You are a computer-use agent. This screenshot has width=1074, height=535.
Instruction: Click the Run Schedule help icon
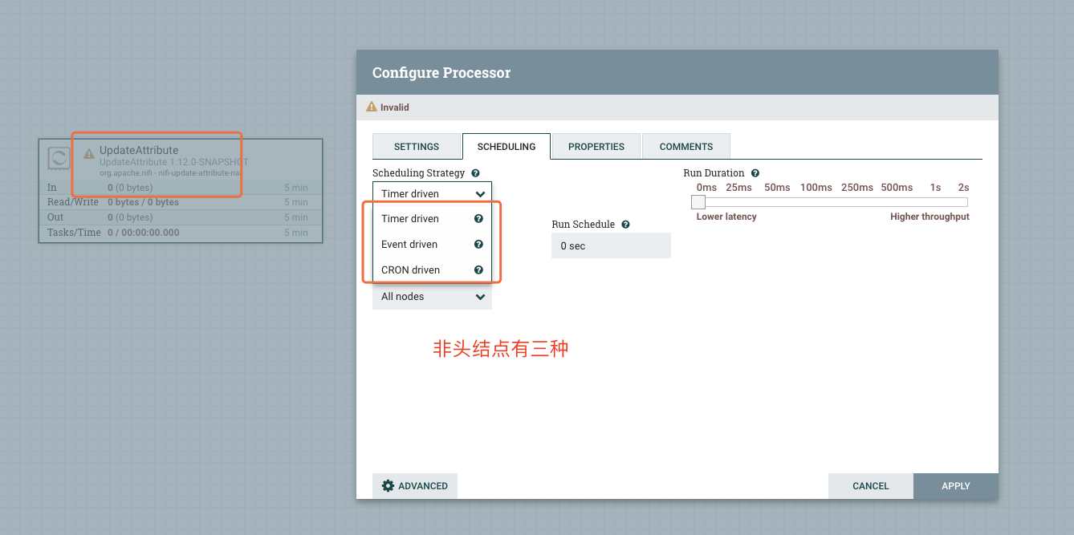[x=625, y=224]
